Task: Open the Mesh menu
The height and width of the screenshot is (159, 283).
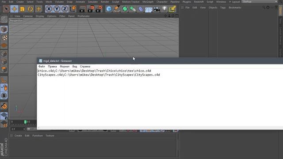Action: [49, 2]
